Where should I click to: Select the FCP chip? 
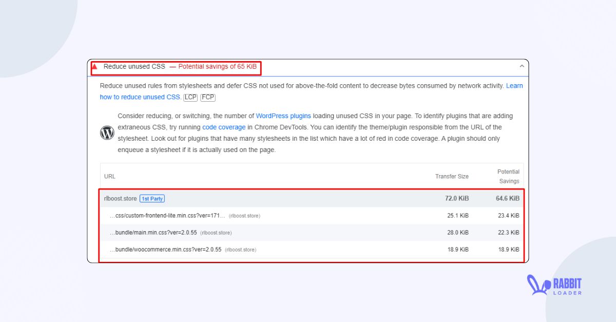pyautogui.click(x=207, y=97)
